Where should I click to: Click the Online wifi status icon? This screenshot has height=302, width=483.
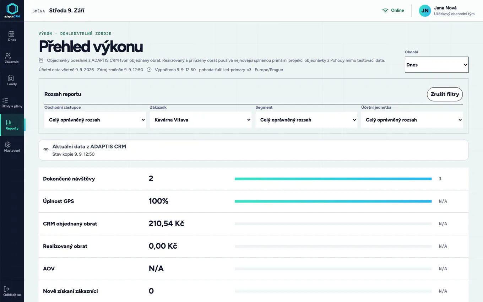point(385,11)
